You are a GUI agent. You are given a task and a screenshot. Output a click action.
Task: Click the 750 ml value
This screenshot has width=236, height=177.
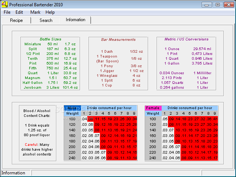tap(53, 68)
